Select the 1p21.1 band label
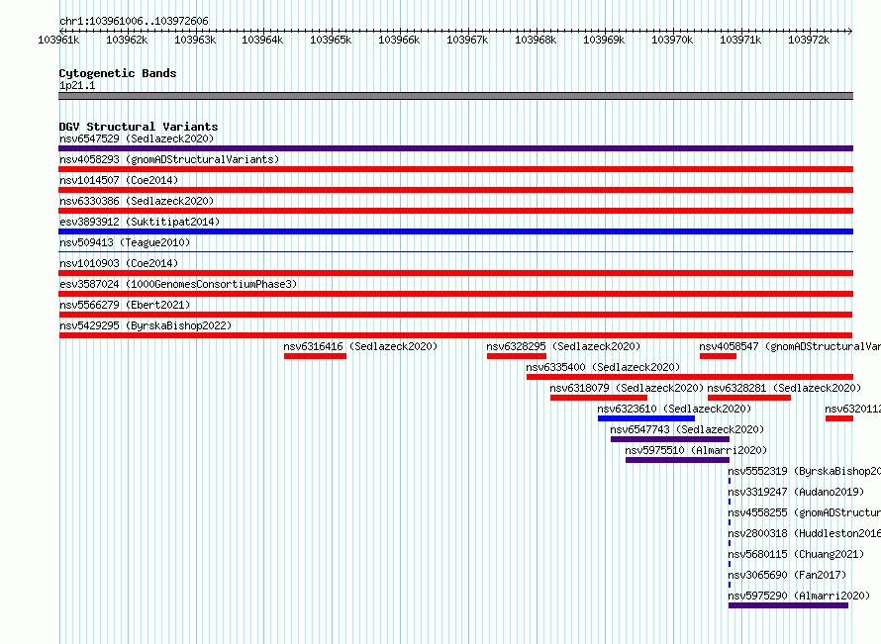The width and height of the screenshot is (881, 644). point(77,85)
